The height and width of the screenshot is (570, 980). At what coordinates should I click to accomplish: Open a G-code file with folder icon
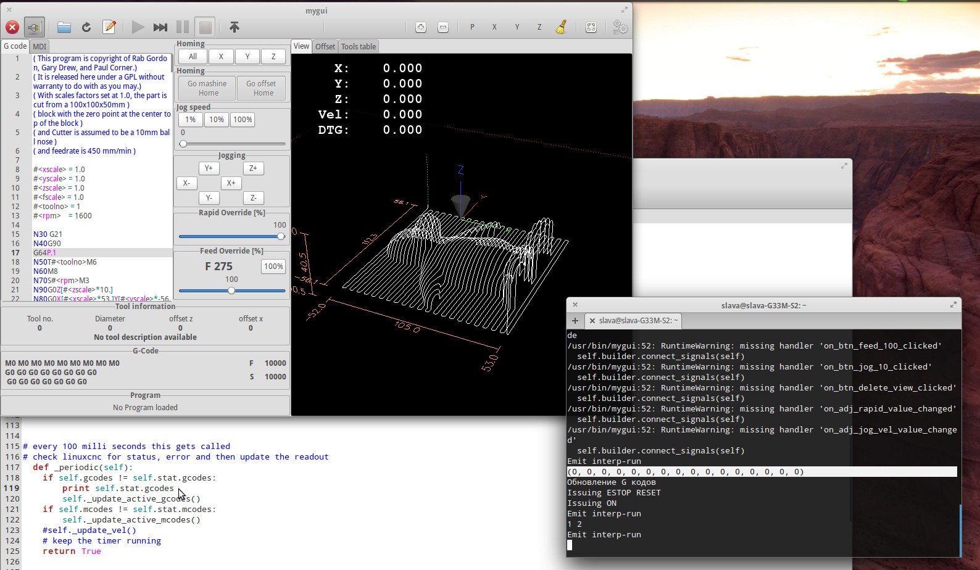click(x=64, y=27)
